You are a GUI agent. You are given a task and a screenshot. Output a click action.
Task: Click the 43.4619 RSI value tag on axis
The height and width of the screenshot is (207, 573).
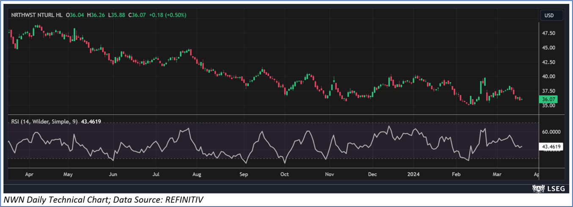pyautogui.click(x=549, y=147)
